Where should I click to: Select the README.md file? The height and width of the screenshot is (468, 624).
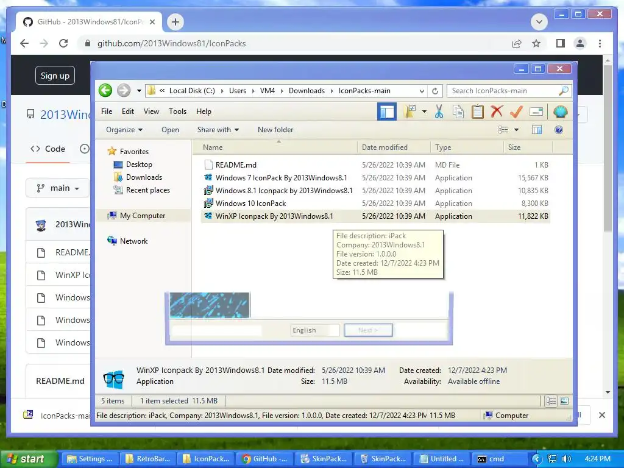click(x=375, y=165)
